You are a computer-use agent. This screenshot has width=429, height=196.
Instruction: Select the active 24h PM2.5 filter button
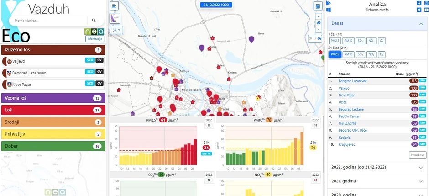coord(335,54)
